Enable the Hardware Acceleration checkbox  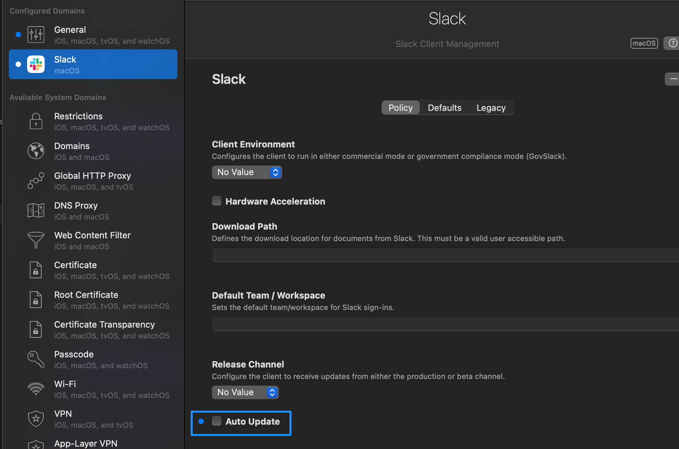(217, 201)
